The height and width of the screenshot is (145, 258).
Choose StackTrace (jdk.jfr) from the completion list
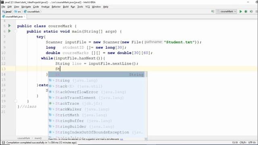[x=96, y=104]
